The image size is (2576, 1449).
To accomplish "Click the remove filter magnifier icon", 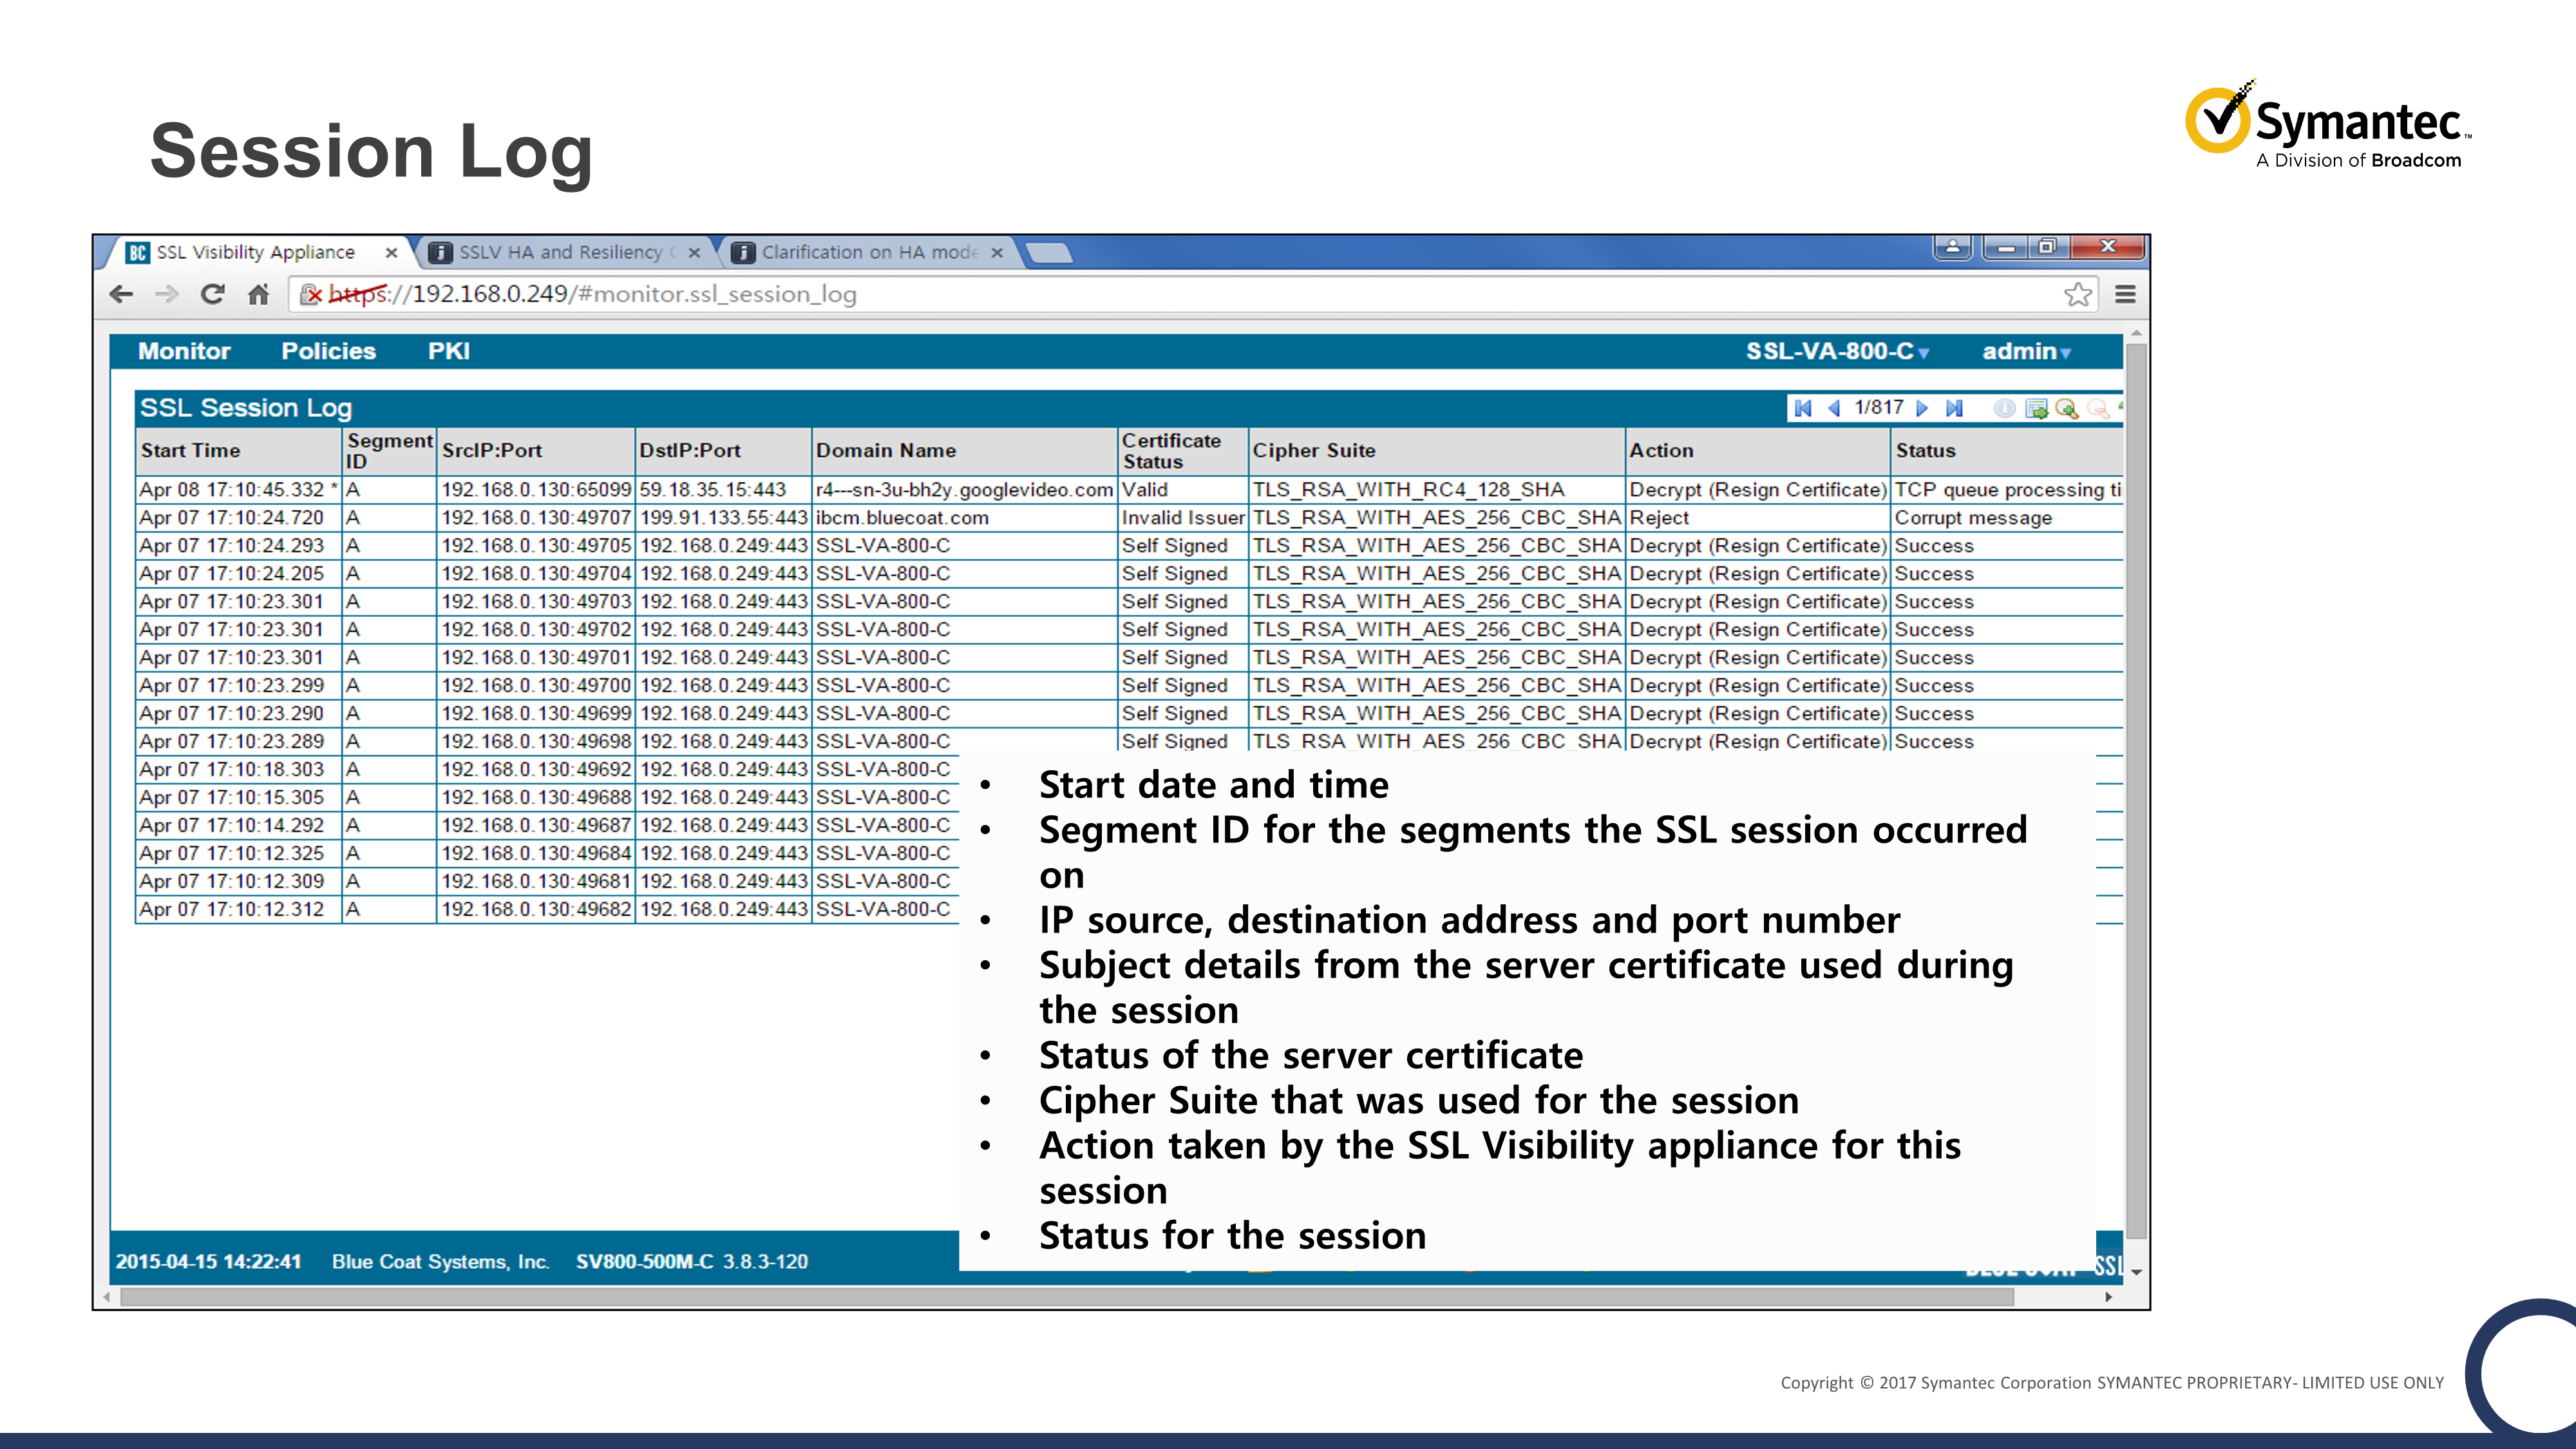I will pyautogui.click(x=2098, y=408).
